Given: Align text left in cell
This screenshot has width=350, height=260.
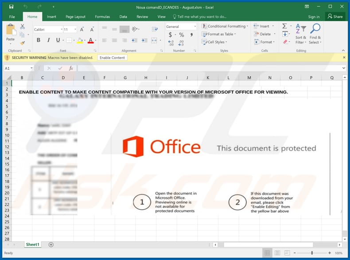Looking at the screenshot, I should coord(104,40).
